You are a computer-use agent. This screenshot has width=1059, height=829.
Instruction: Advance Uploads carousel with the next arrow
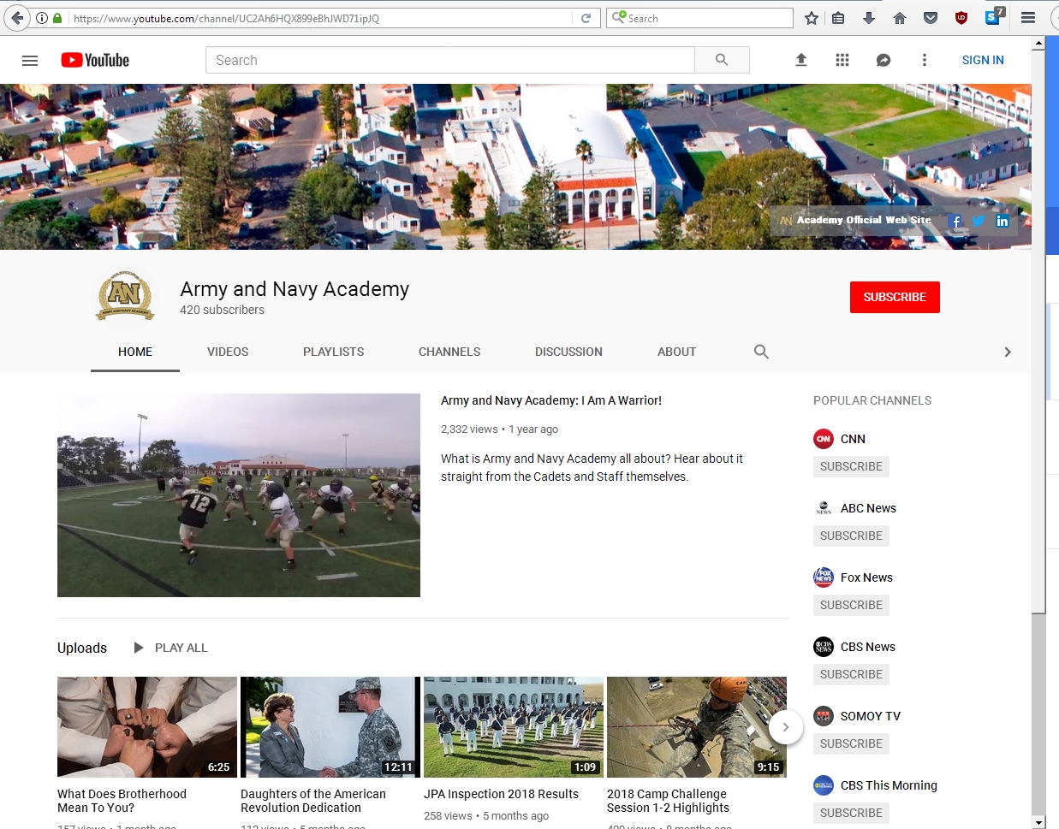click(786, 727)
